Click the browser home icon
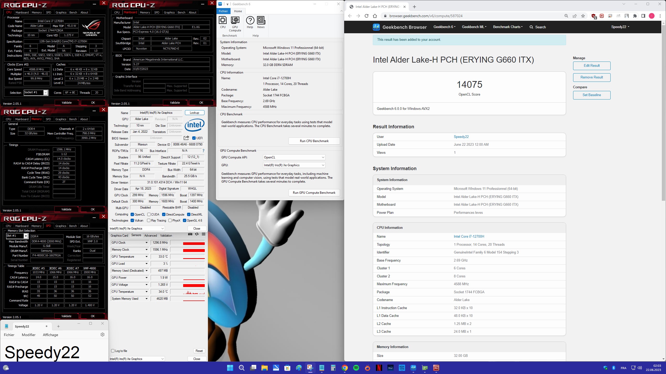This screenshot has height=374, width=666. pyautogui.click(x=375, y=16)
